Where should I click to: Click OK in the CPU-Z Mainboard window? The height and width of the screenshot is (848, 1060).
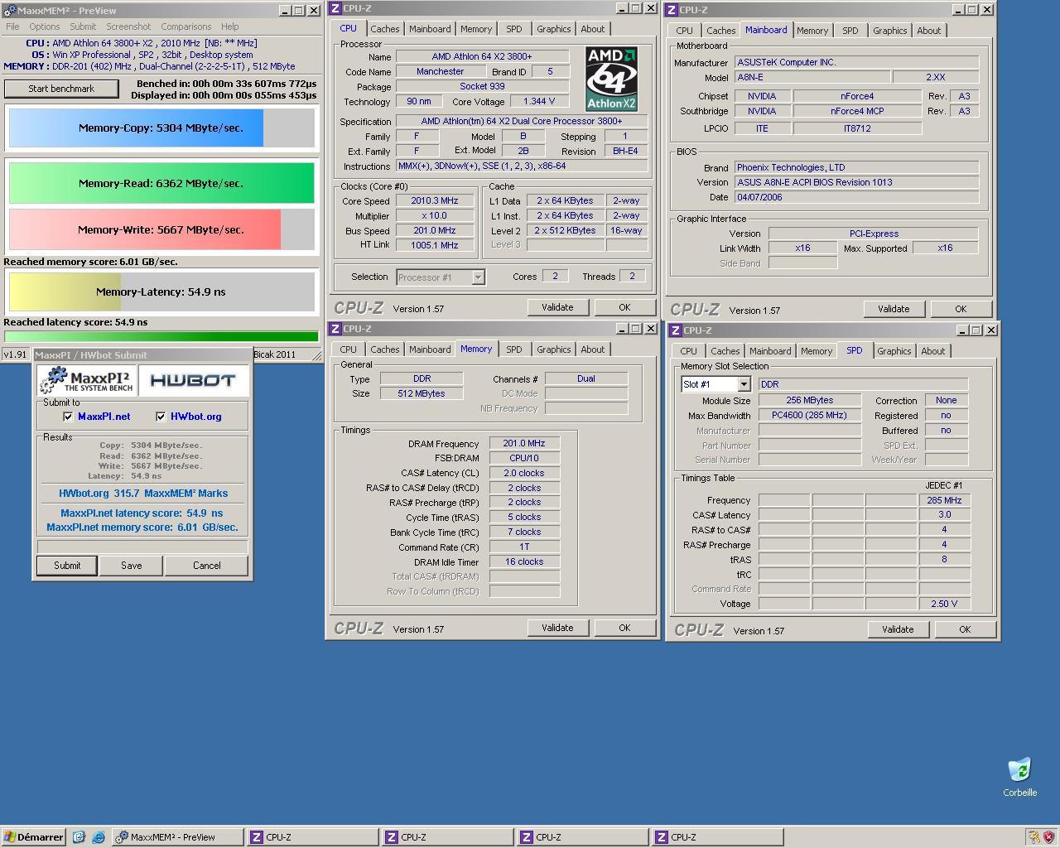click(x=961, y=309)
